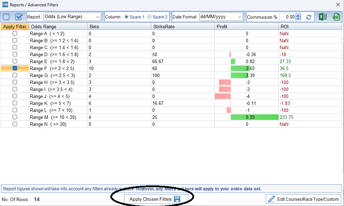Image resolution: width=344 pixels, height=206 pixels.
Task: Click the uncheck all filters icon
Action: pos(6,17)
